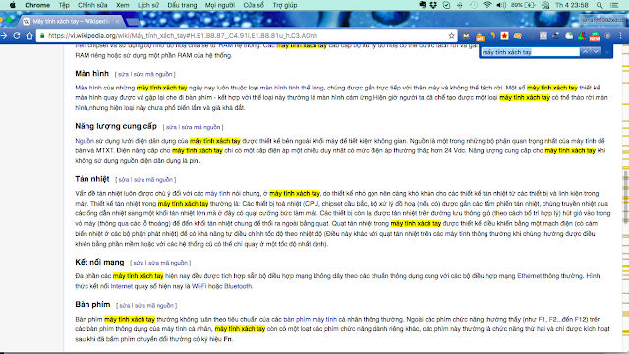
Task: Focus the find box containing 'máy tính xách tay'
Action: point(530,52)
